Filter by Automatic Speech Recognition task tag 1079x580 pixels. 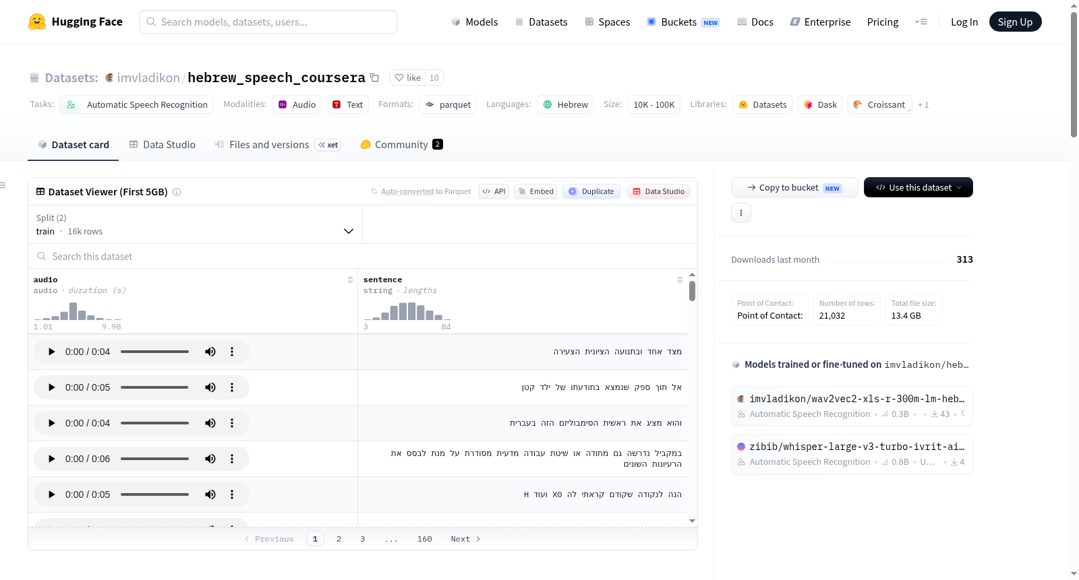click(137, 104)
